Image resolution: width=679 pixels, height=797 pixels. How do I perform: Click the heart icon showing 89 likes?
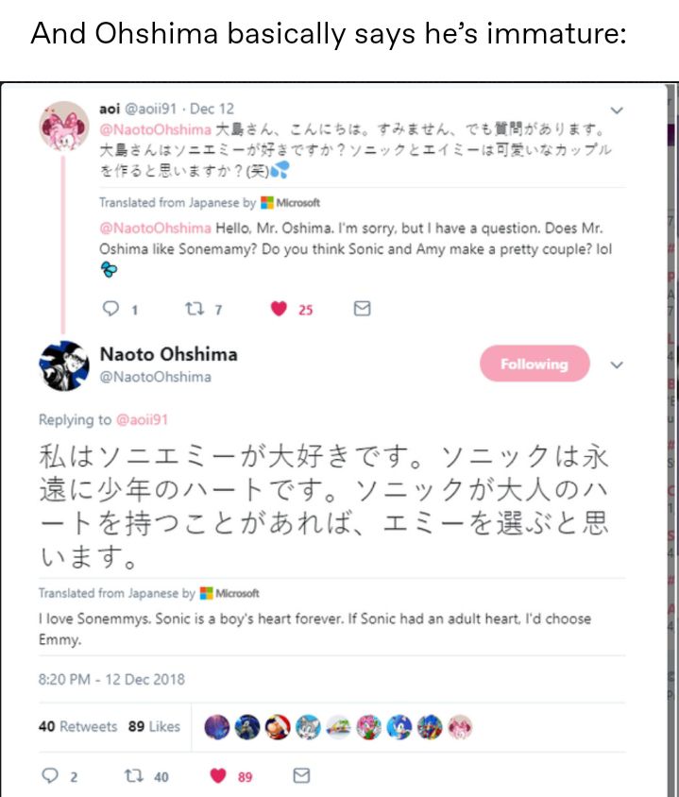[x=218, y=775]
